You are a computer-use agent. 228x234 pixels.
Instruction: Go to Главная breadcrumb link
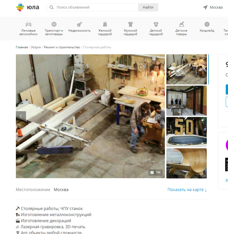point(22,47)
